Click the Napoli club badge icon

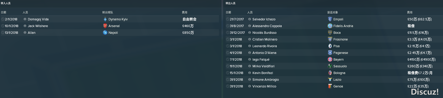coord(105,32)
